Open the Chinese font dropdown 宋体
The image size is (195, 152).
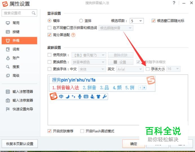point(92,69)
